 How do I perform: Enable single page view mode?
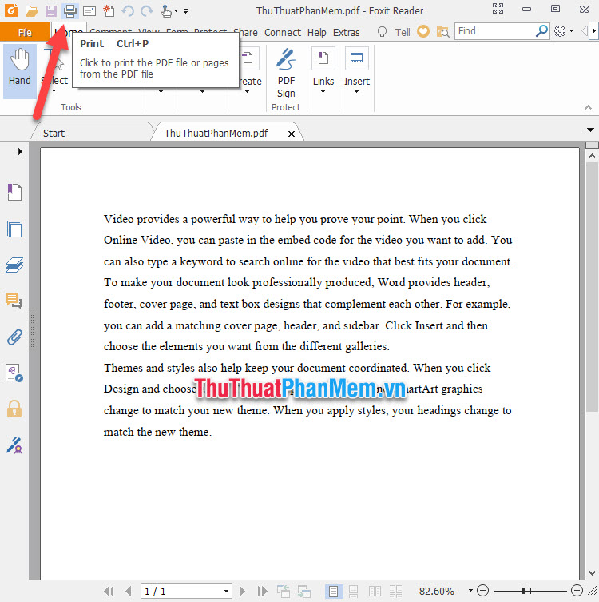pos(333,592)
